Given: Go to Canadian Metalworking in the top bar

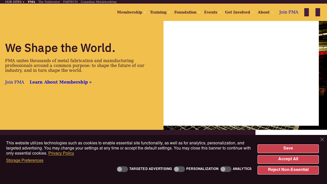Looking at the screenshot, I should pos(99,2).
